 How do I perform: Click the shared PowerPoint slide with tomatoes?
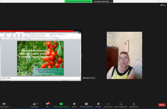40,58
